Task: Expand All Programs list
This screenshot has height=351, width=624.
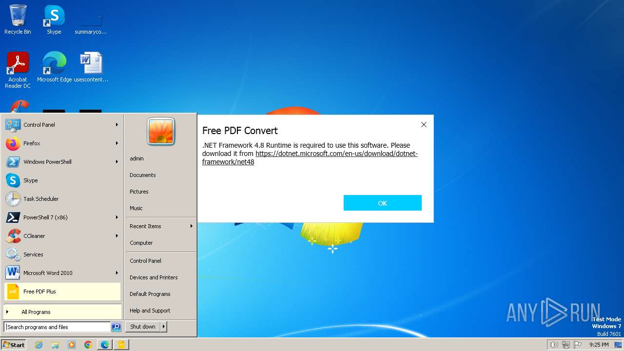Action: pyautogui.click(x=62, y=312)
